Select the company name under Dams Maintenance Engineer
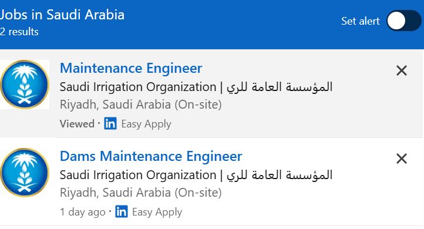 [196, 175]
